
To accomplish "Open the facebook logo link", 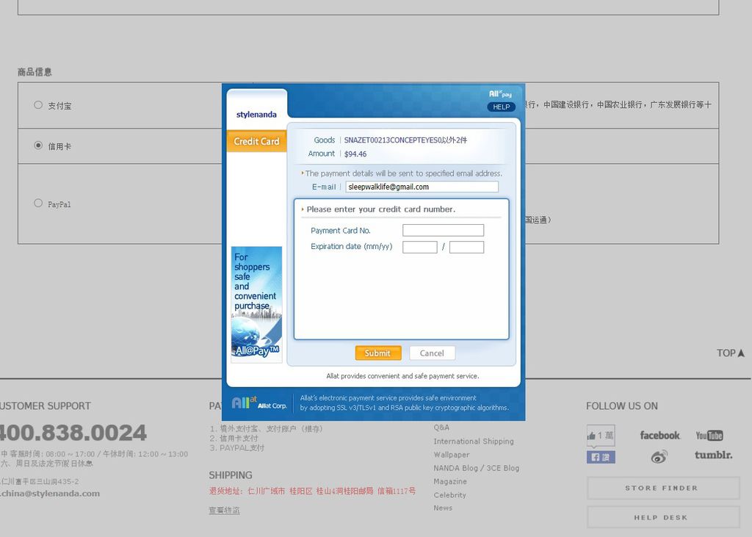I will click(x=660, y=436).
